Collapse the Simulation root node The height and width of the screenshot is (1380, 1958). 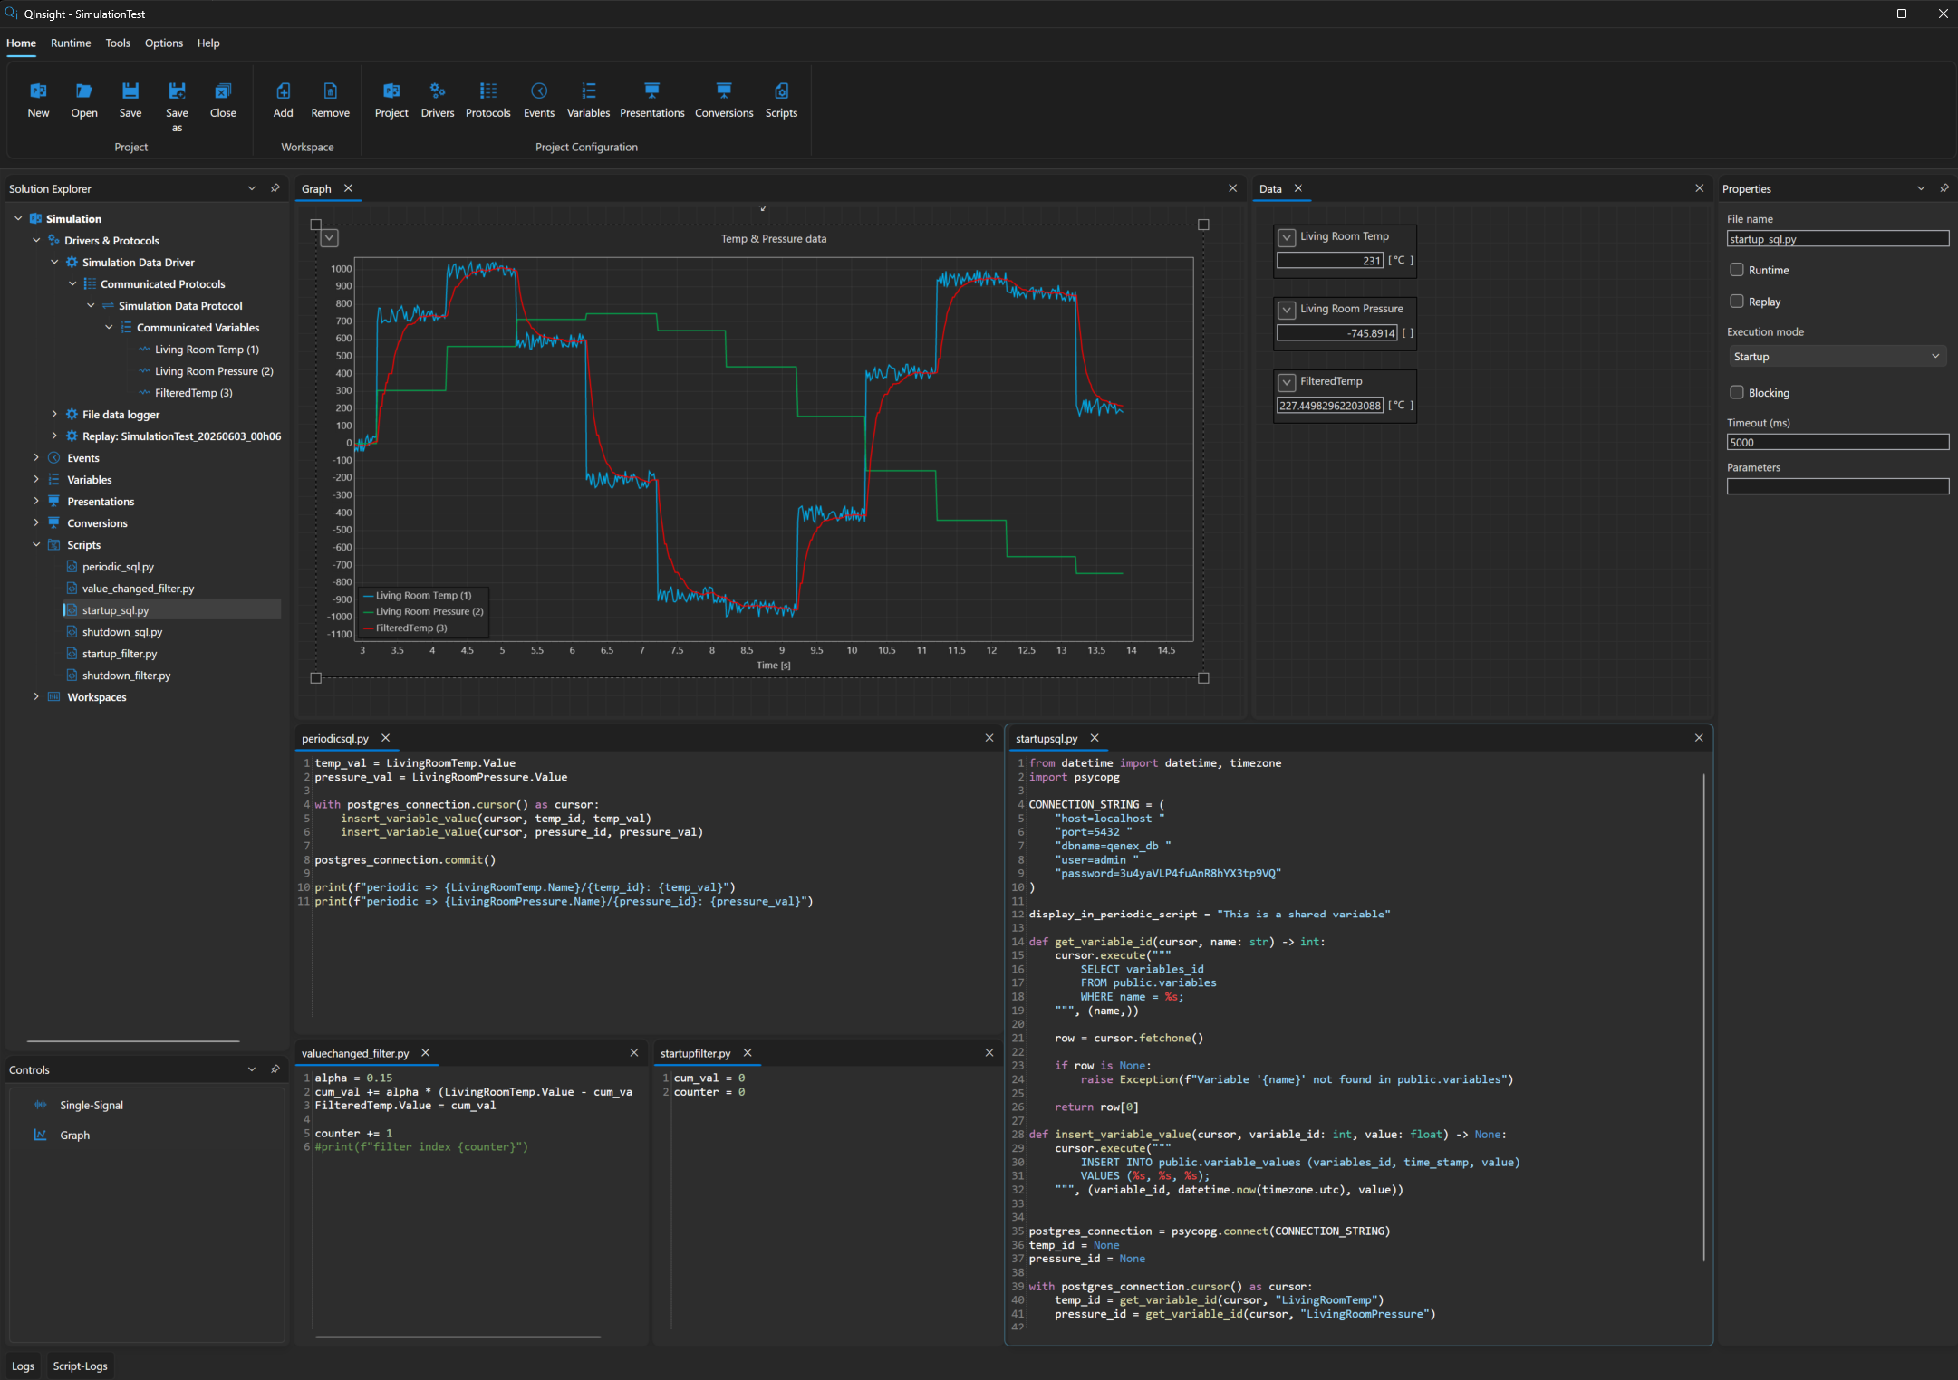(x=18, y=218)
